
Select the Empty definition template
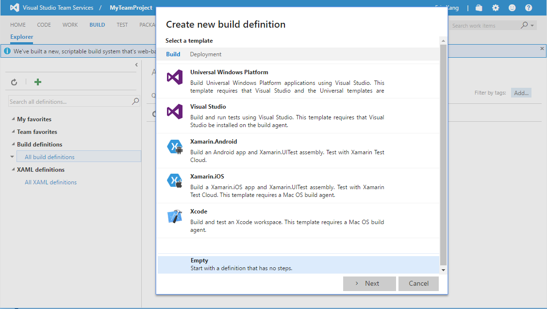click(298, 264)
